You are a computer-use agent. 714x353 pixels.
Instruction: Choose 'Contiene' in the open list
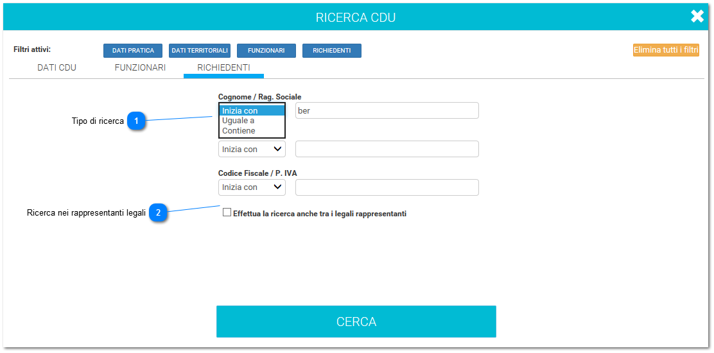pos(252,130)
